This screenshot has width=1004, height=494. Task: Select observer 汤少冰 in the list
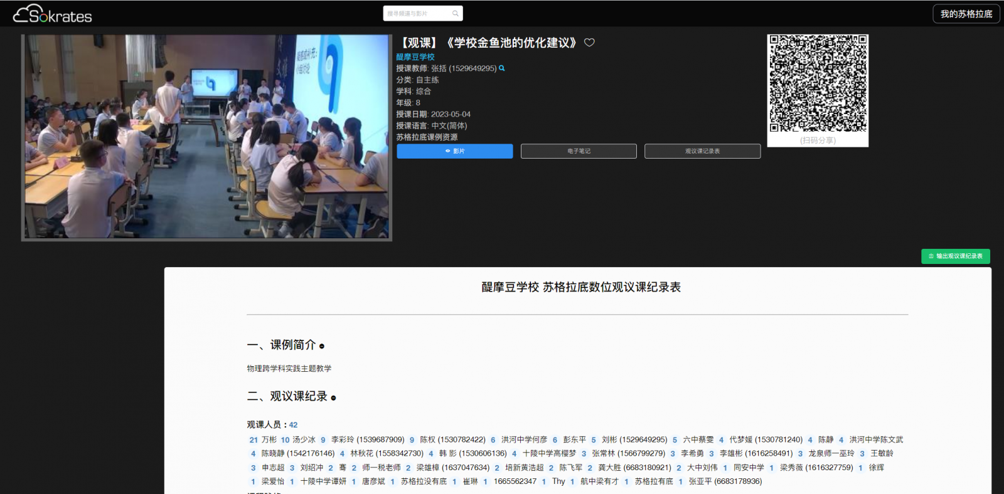304,440
